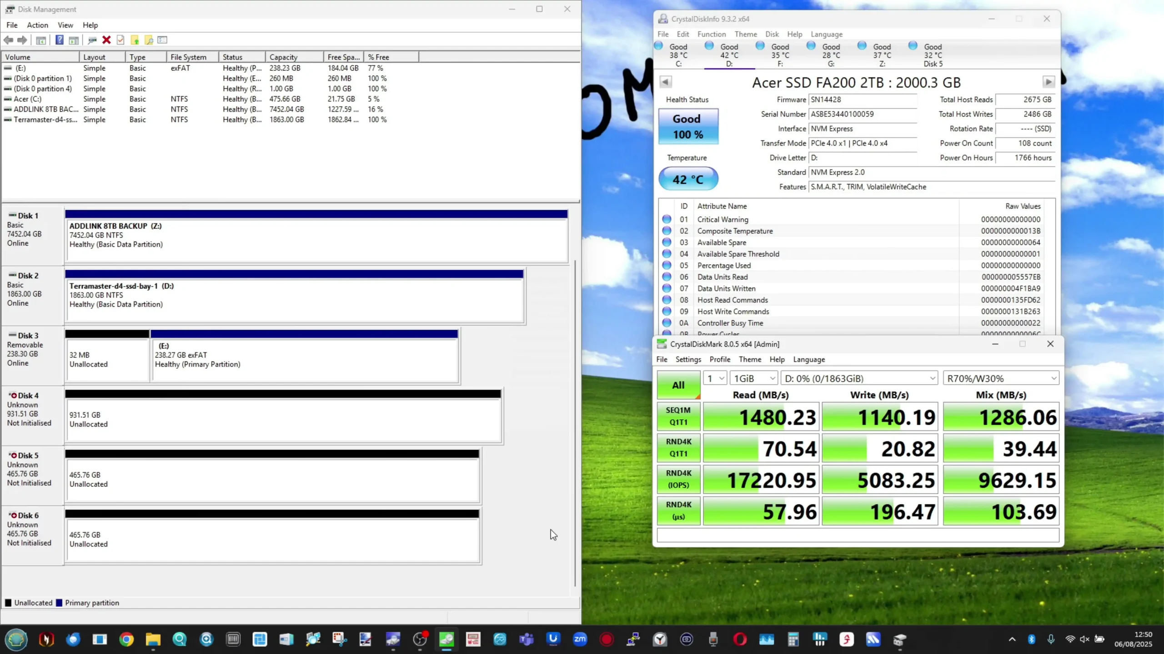Click next disk arrow in CrystalDiskInfo
The height and width of the screenshot is (654, 1164).
[1049, 82]
